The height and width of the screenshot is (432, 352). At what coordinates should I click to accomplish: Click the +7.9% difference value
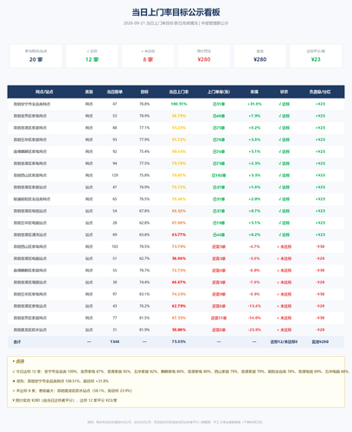(254, 116)
